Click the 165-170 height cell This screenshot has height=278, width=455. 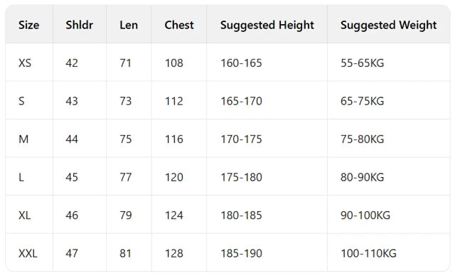242,101
